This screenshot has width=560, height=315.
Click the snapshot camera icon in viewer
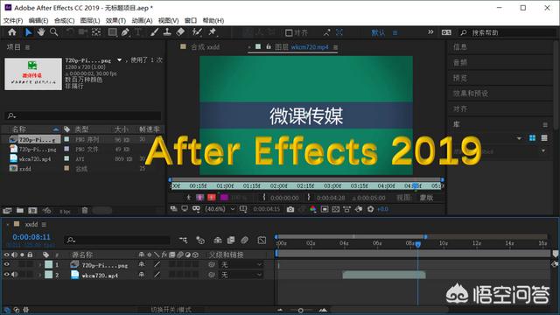tap(290, 209)
